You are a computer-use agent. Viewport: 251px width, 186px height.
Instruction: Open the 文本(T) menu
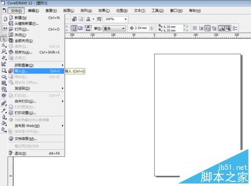tap(140, 11)
